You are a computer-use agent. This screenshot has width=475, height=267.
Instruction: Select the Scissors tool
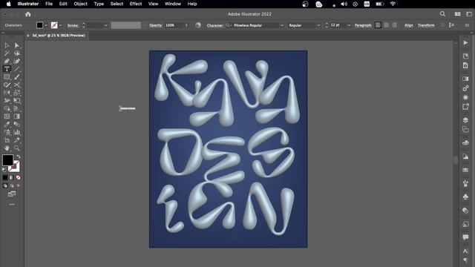17,85
